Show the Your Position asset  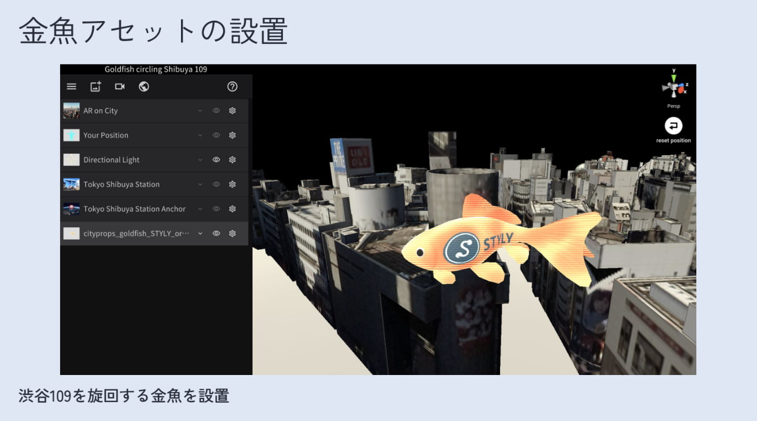coord(216,135)
